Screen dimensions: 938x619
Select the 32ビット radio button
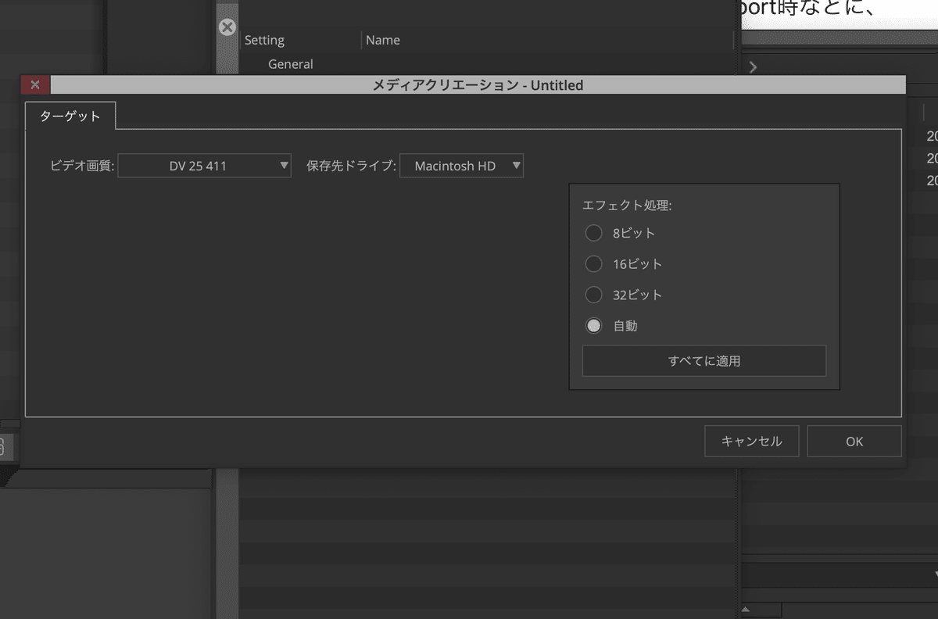(x=593, y=295)
